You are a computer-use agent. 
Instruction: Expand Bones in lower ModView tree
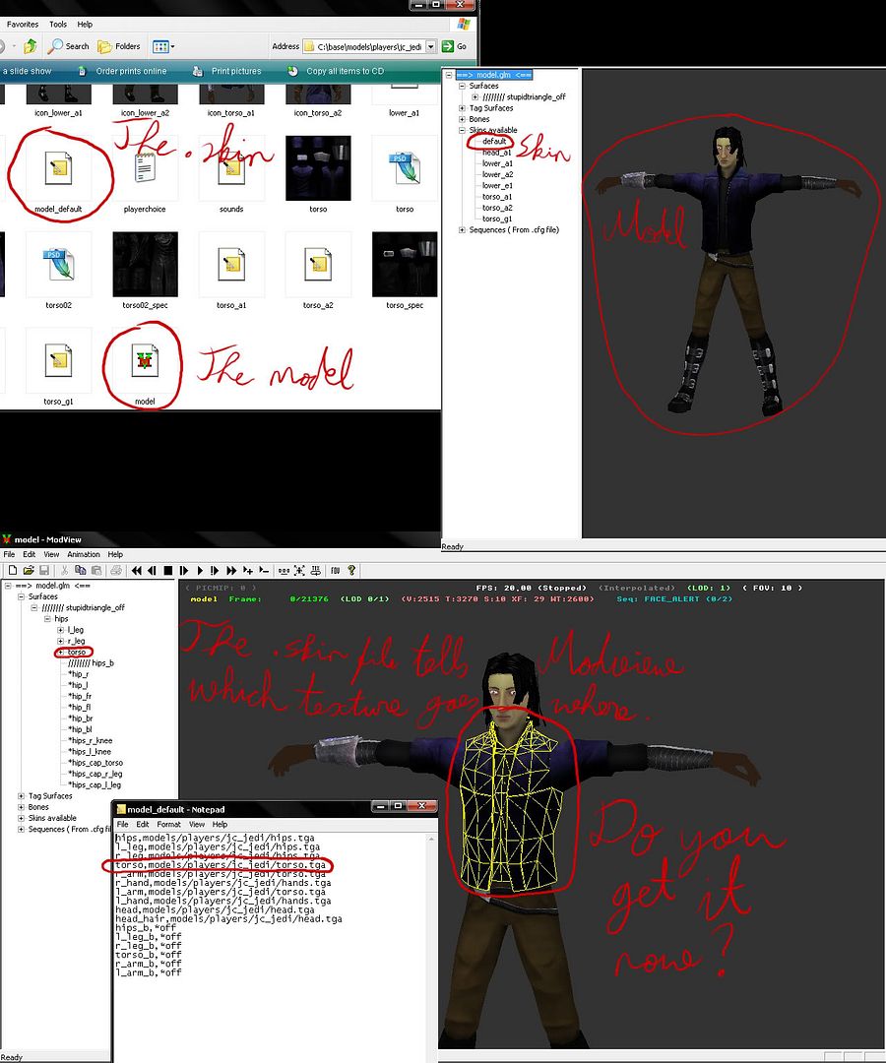(21, 807)
